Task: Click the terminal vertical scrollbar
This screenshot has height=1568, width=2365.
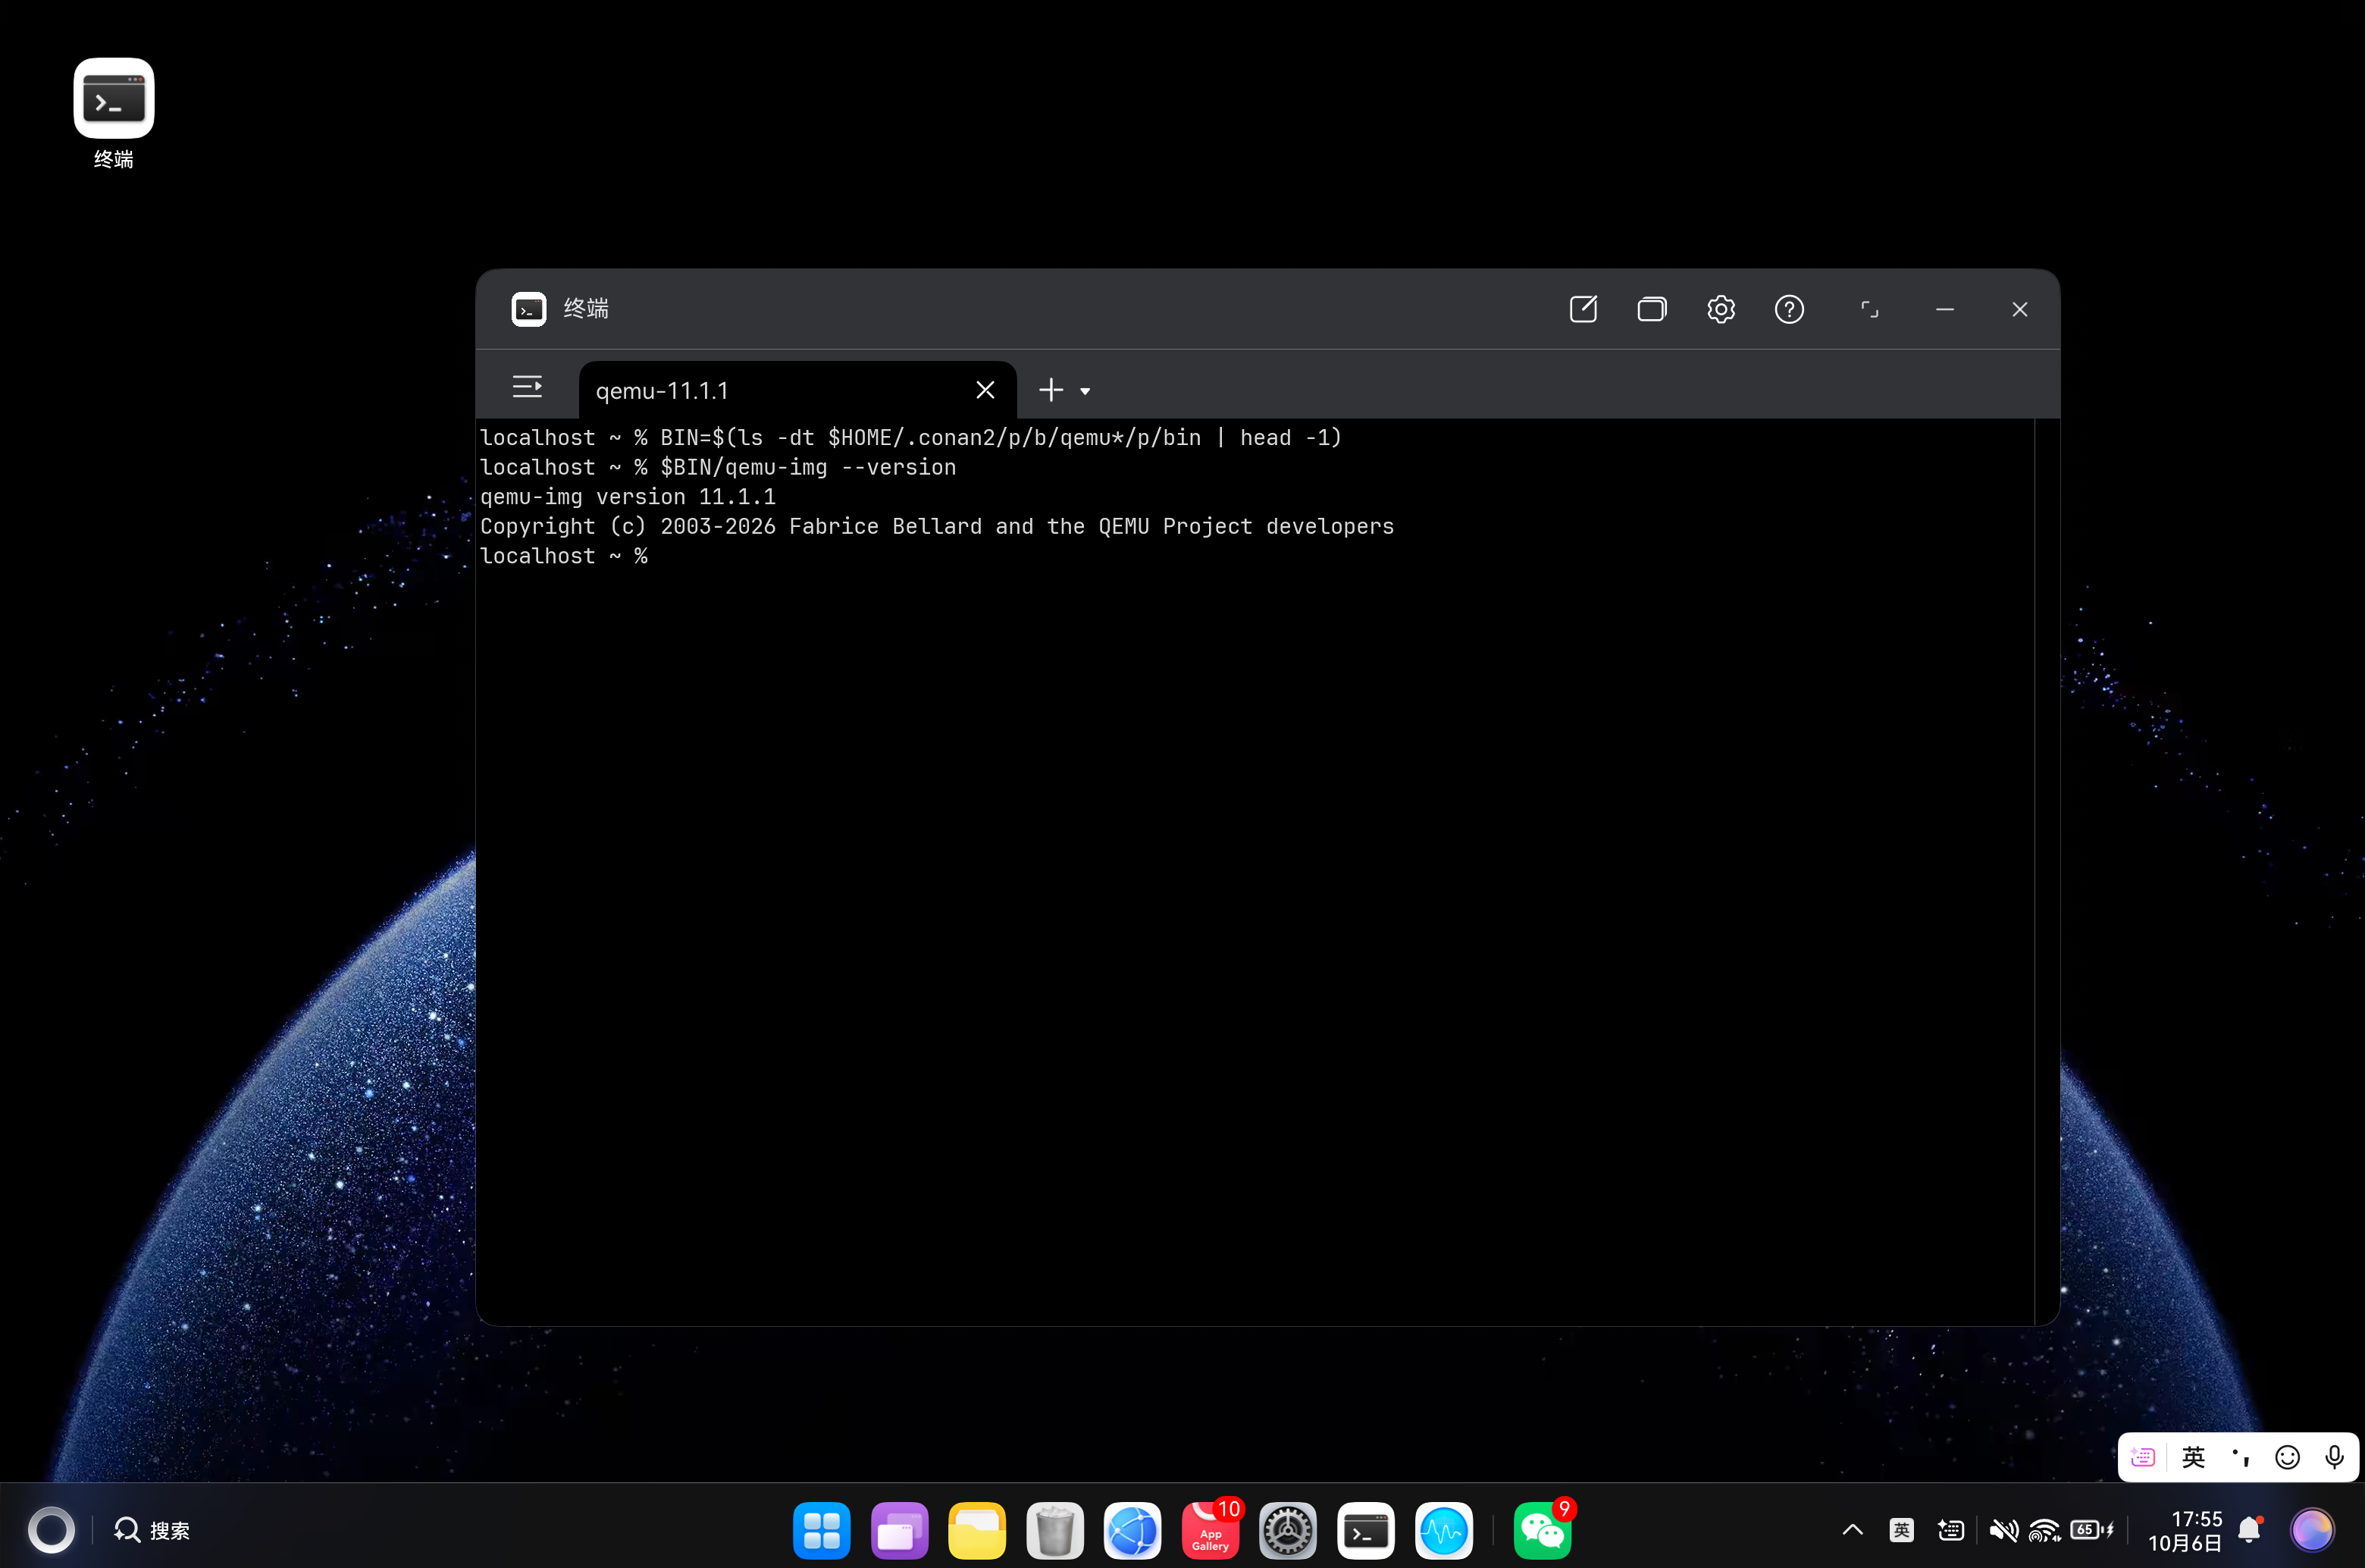Action: (x=2046, y=871)
